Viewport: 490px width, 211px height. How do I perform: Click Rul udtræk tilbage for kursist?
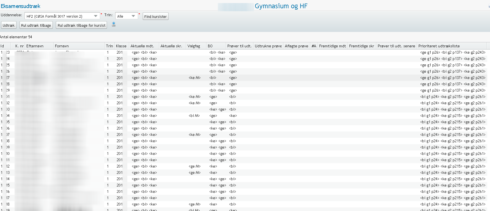(81, 25)
